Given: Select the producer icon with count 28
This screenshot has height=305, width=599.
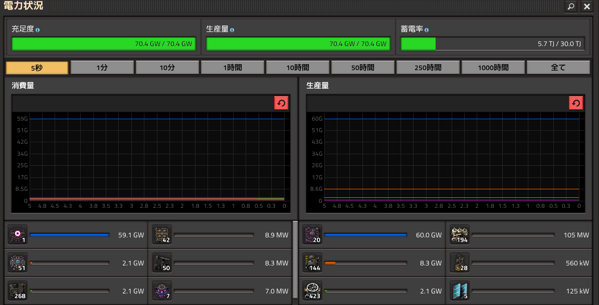Looking at the screenshot, I should pos(460,262).
